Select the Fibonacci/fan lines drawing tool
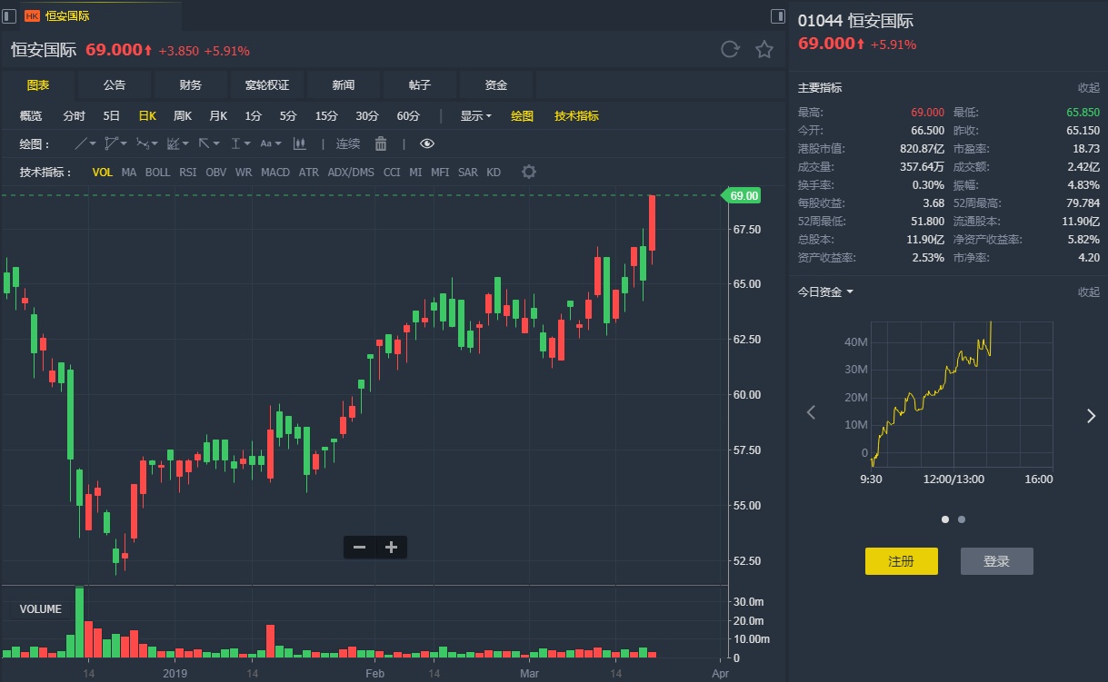 (x=174, y=143)
